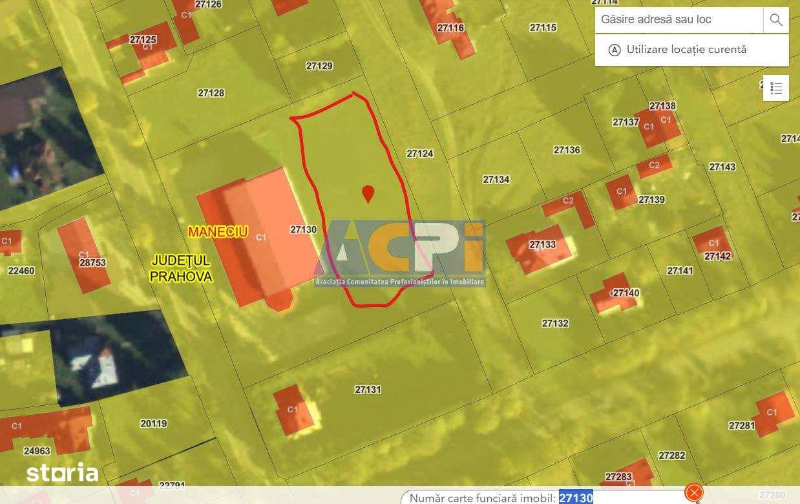Select parcel 27129 on the map
Image resolution: width=800 pixels, height=504 pixels.
point(319,66)
